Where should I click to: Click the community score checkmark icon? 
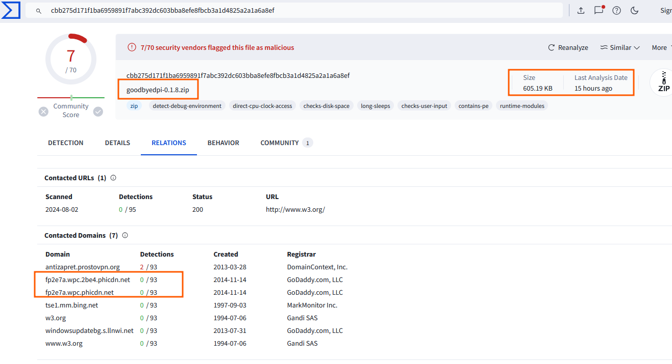[98, 111]
